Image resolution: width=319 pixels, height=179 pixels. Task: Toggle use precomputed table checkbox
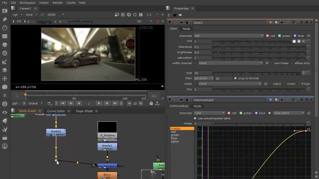[x=195, y=118]
